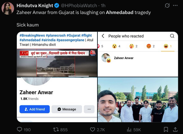183x134 pixels.
Task: Open the group selfie photo
Action: click(x=138, y=100)
